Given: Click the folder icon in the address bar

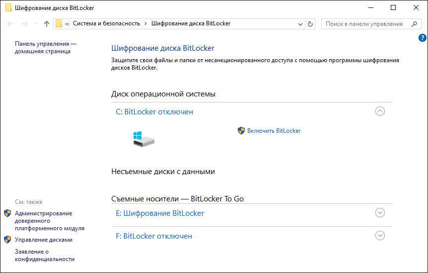Looking at the screenshot, I should 59,24.
